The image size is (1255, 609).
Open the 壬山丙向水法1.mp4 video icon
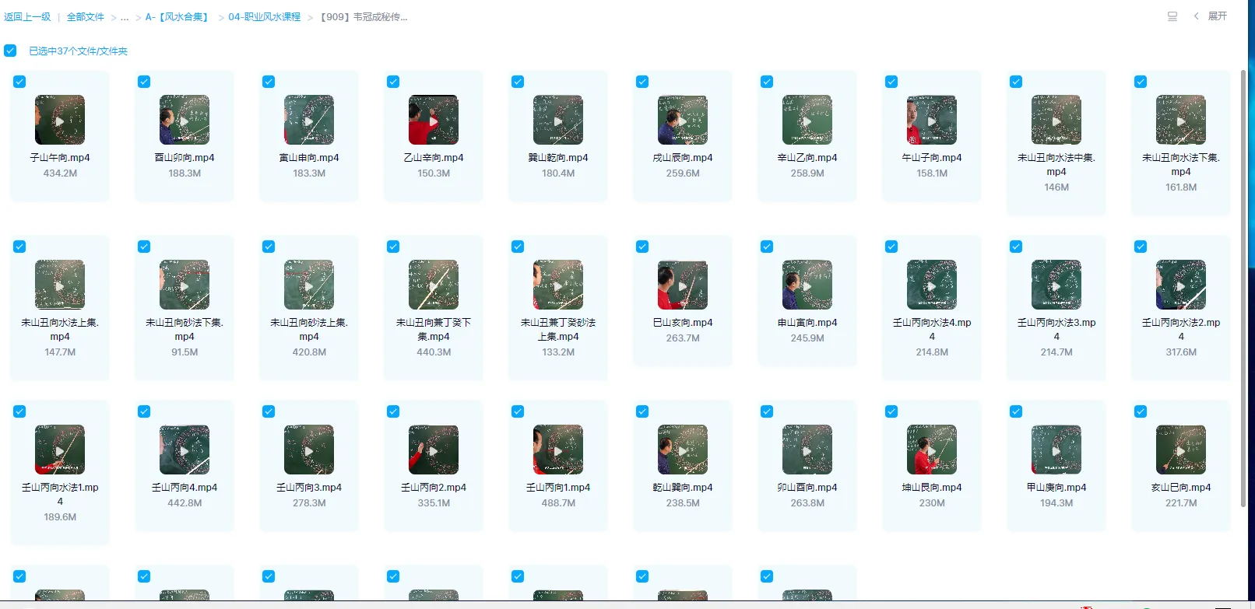coord(60,450)
